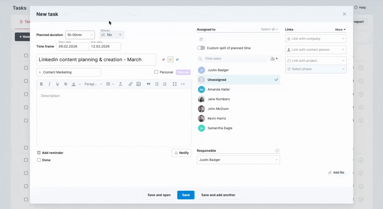
Task: Click the alarm clock reminder icon
Action: pos(39,153)
